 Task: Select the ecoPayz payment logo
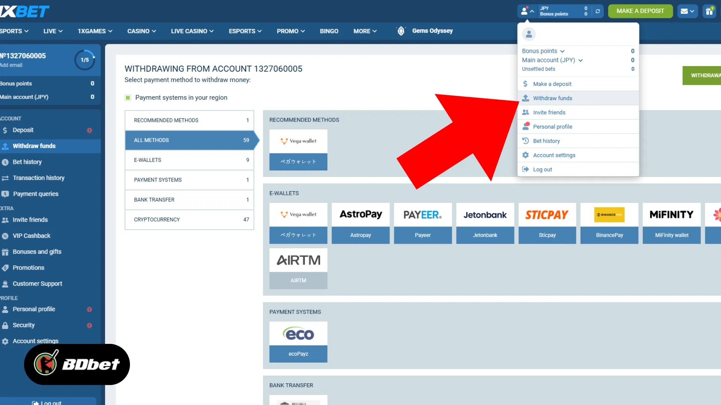pos(298,333)
